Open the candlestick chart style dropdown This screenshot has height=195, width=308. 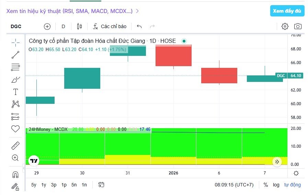point(80,26)
